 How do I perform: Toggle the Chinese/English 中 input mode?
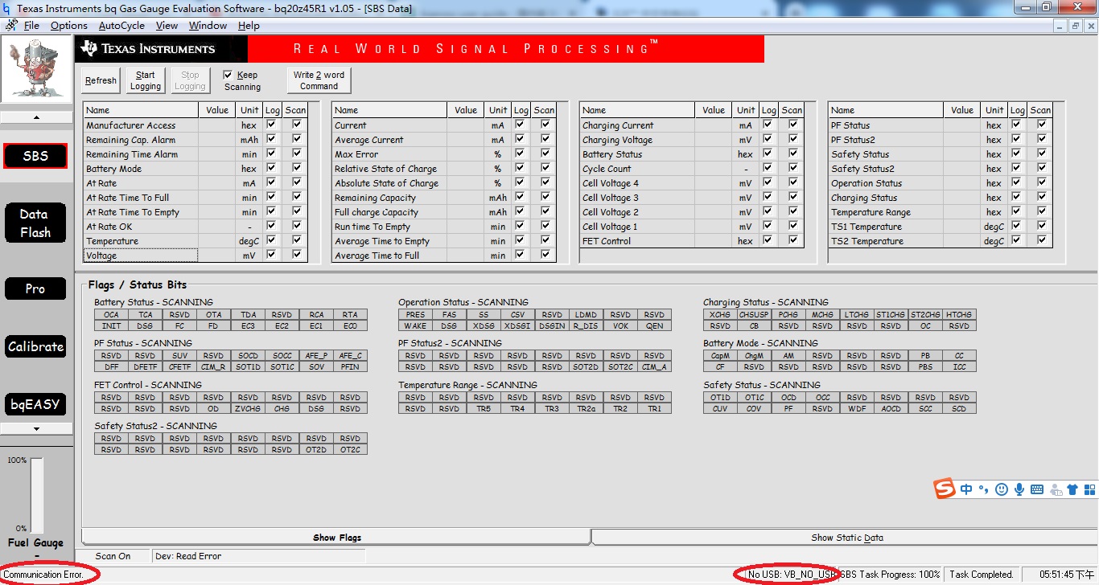(966, 489)
